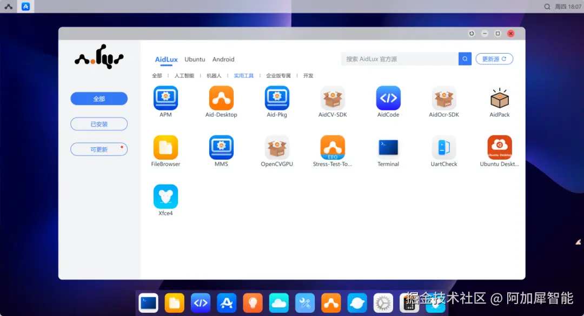
Task: Open the cloud dock icon
Action: point(278,303)
